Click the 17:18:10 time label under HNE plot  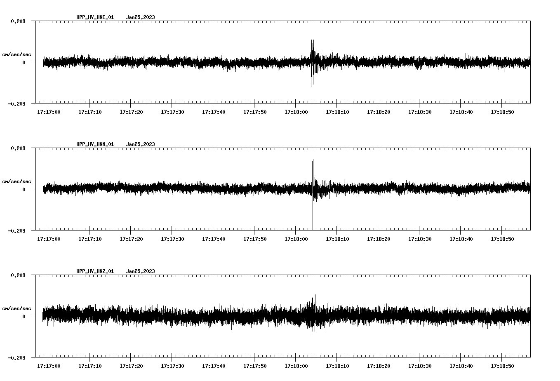pos(337,112)
